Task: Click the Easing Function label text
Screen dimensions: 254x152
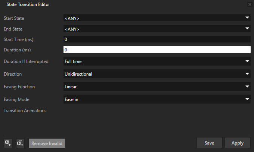Action: pos(19,87)
